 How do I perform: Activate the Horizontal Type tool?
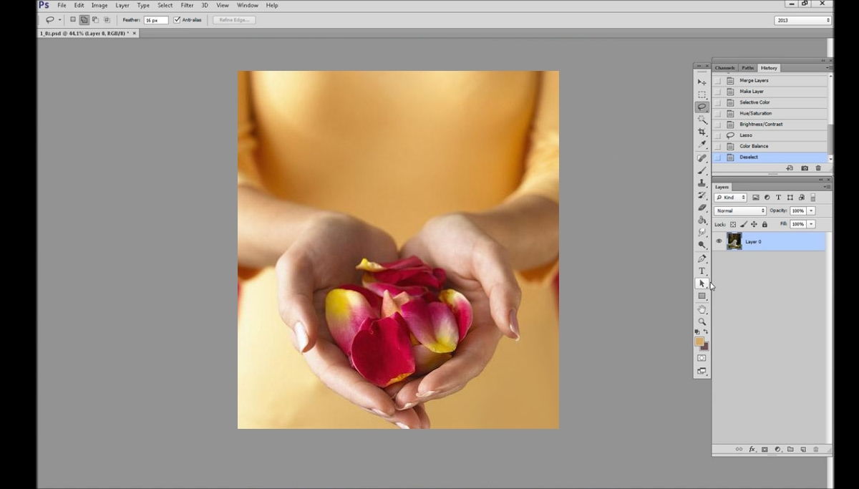pos(702,271)
